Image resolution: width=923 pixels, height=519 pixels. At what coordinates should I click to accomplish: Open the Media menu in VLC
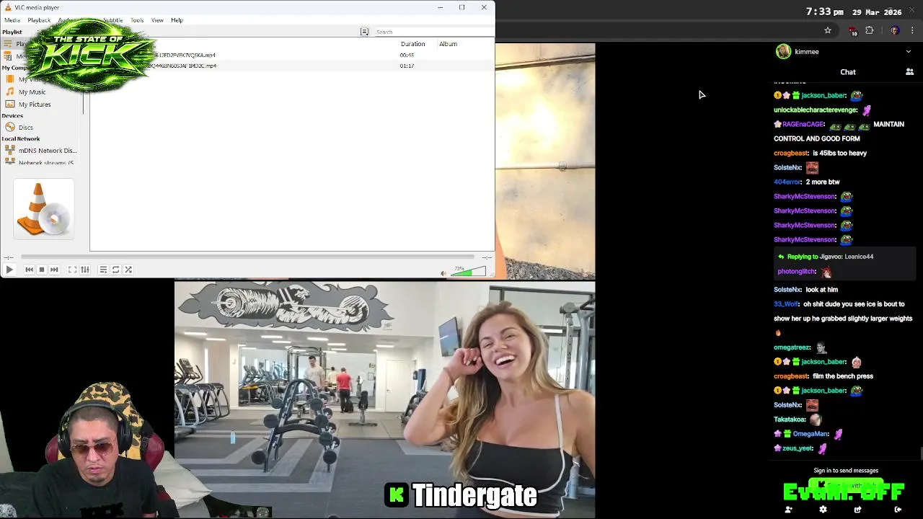(x=12, y=20)
